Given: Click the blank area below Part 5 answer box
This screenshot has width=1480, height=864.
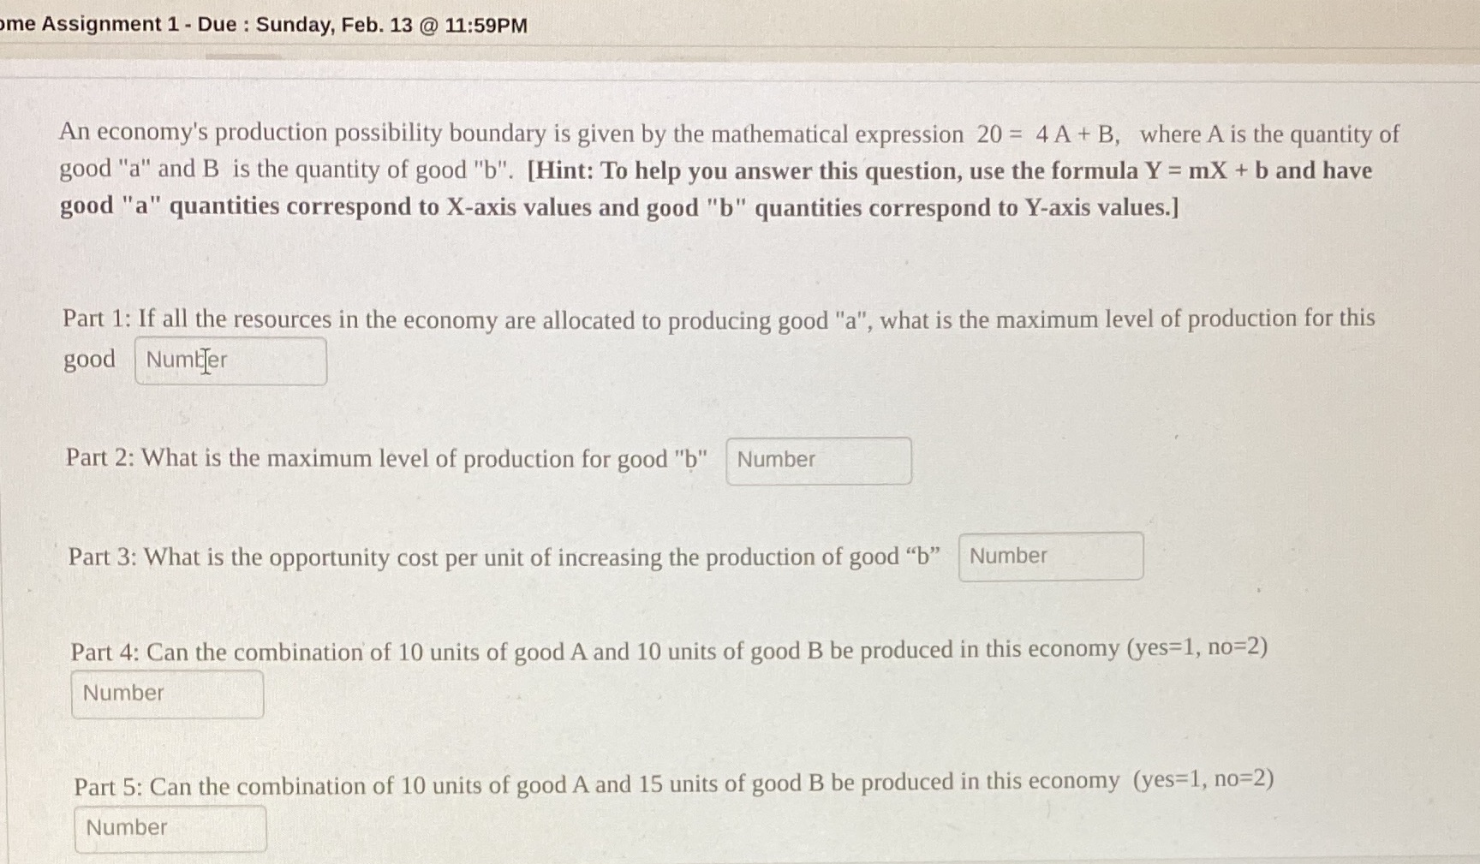Looking at the screenshot, I should point(685,856).
